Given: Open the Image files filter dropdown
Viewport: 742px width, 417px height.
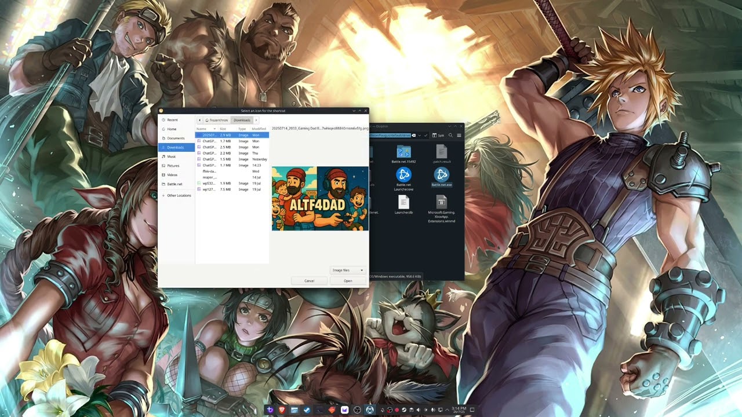Looking at the screenshot, I should point(348,270).
